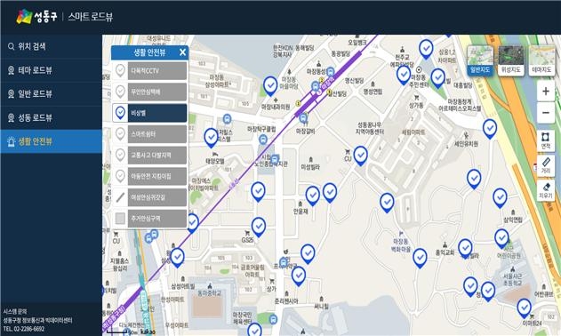This screenshot has height=336, width=561.
Task: Select bell marker above GS25
Action: click(259, 228)
